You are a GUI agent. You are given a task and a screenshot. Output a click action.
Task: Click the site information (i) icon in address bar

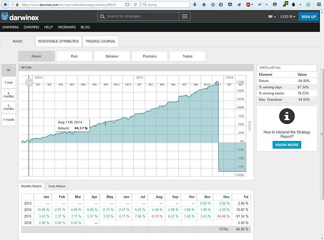[x=13, y=5]
